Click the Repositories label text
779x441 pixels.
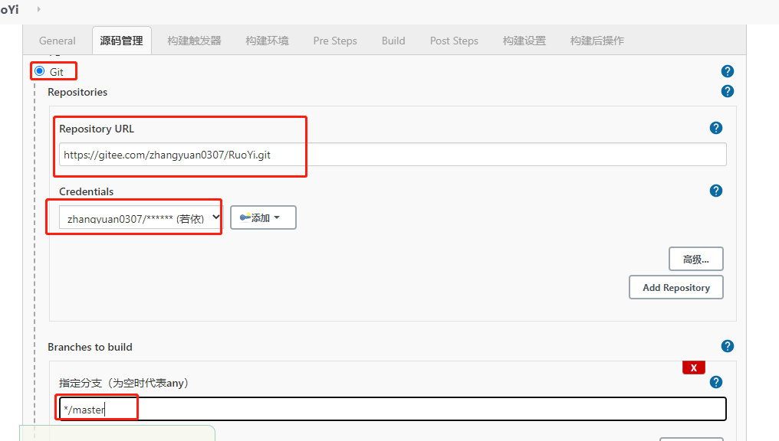coord(77,93)
